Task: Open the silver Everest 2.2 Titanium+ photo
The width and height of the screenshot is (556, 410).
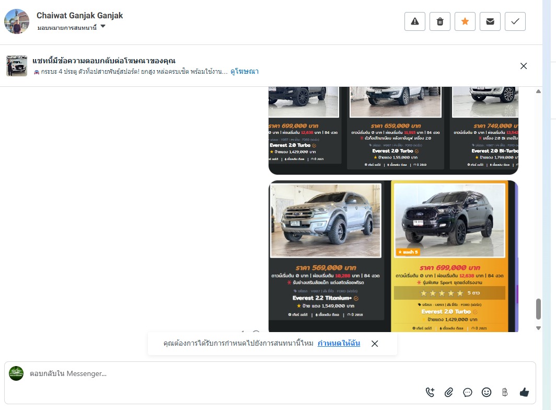Action: pyautogui.click(x=326, y=221)
